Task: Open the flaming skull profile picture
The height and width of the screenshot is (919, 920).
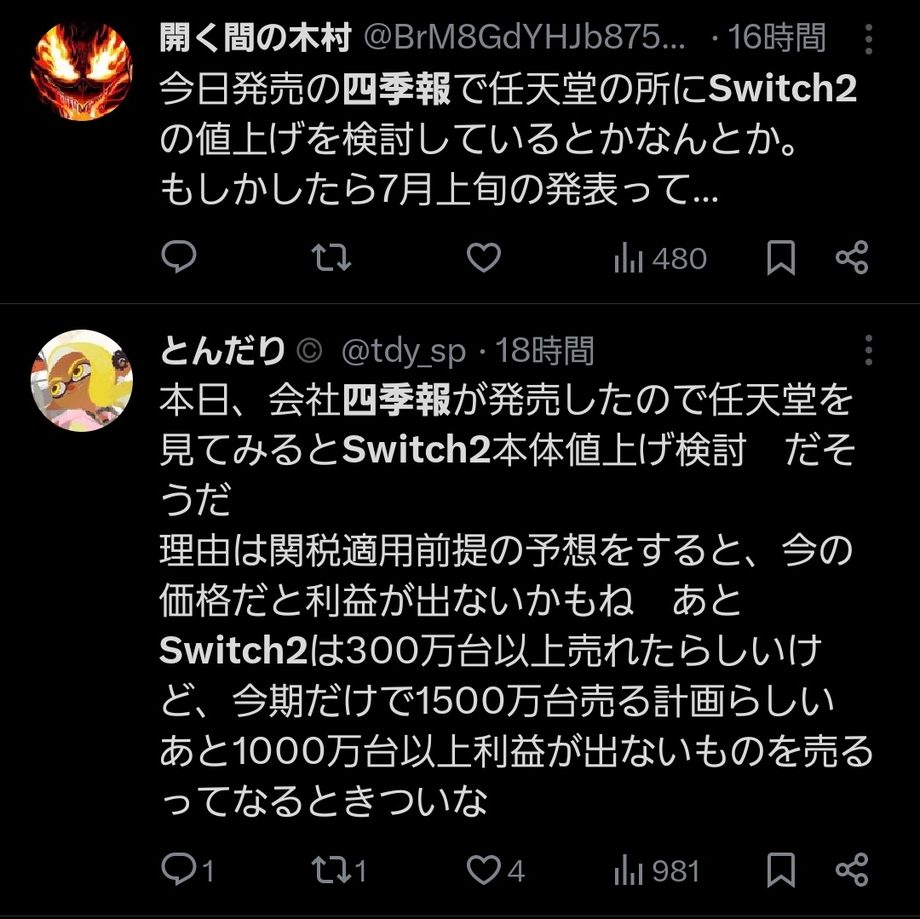Action: 82,71
